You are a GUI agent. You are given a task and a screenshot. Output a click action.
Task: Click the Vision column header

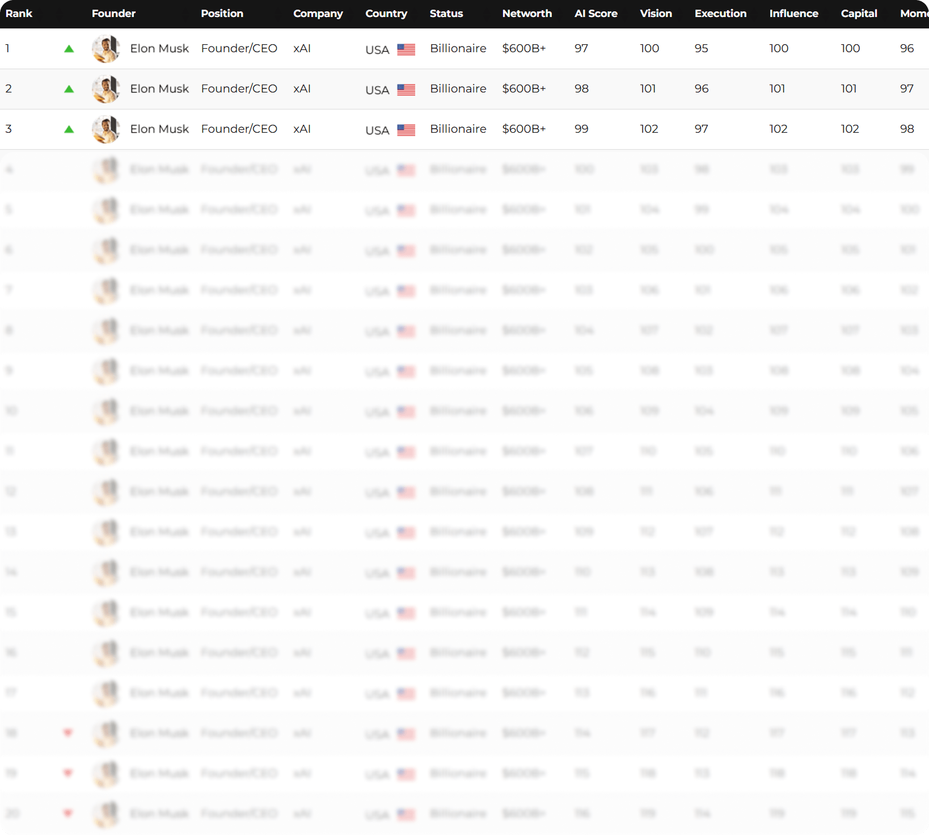coord(656,14)
